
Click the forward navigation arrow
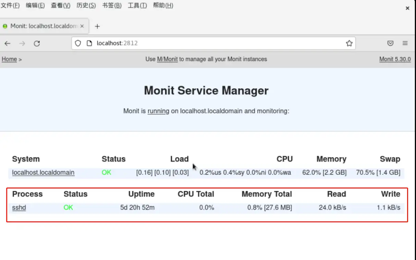[22, 43]
